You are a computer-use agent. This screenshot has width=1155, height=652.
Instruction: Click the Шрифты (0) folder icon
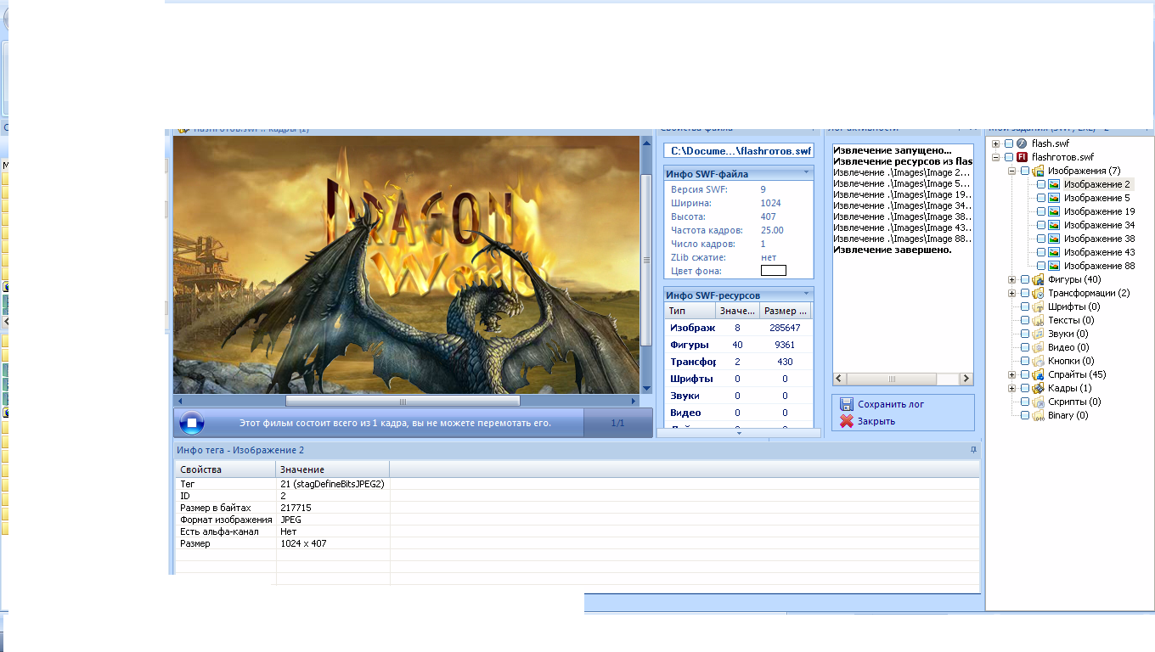(1039, 306)
